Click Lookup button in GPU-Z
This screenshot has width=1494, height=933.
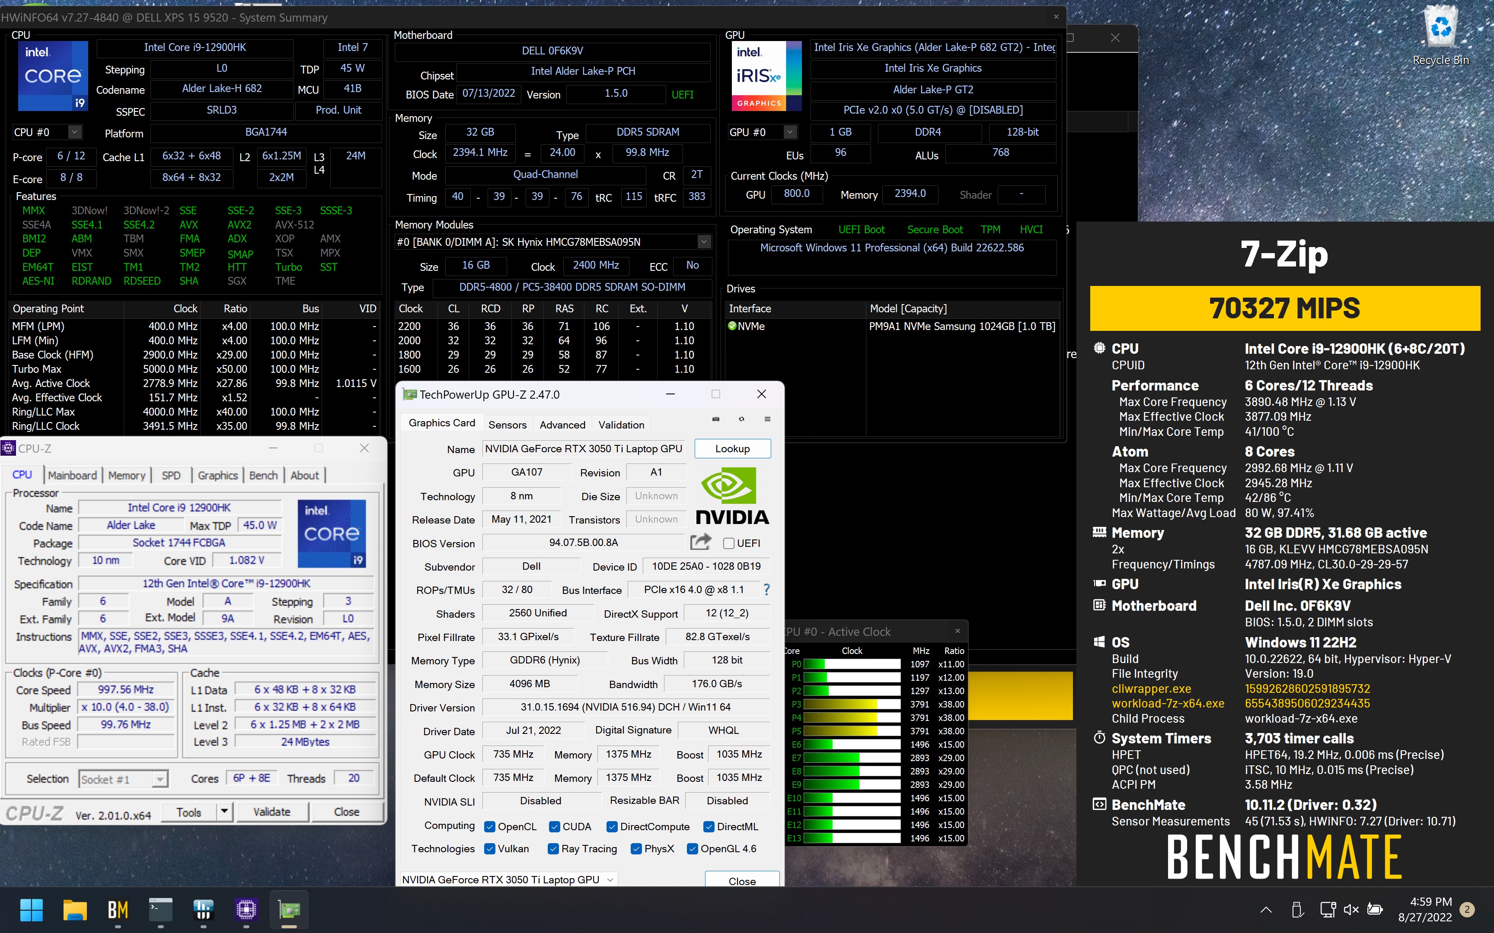pyautogui.click(x=732, y=449)
